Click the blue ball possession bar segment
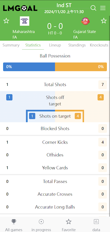 tap(29, 67)
